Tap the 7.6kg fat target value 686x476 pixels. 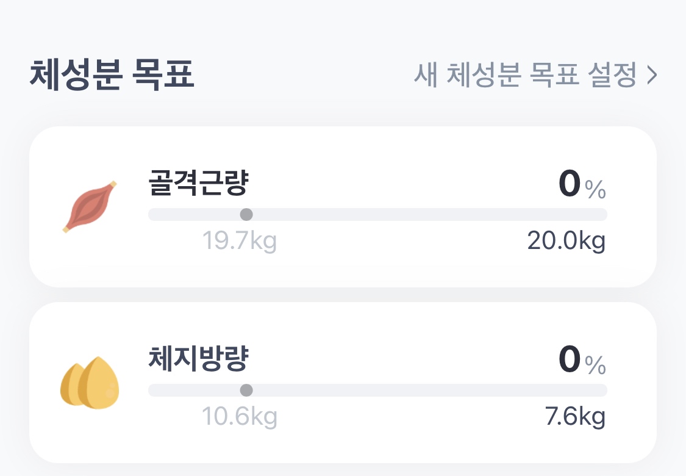click(x=575, y=417)
